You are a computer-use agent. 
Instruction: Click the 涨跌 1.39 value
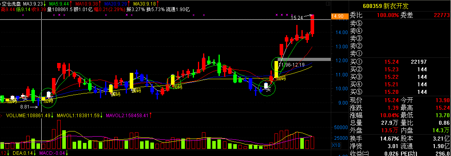pos(393,108)
